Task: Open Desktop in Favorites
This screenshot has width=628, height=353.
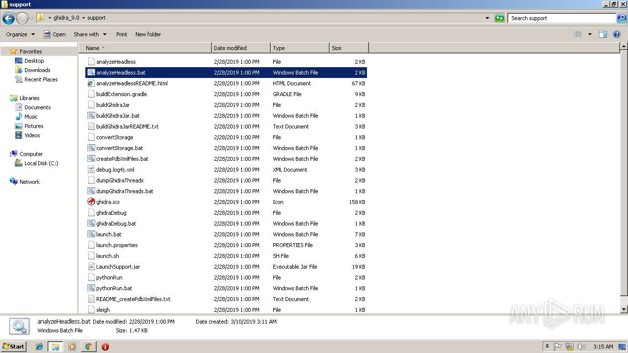Action: tap(34, 61)
